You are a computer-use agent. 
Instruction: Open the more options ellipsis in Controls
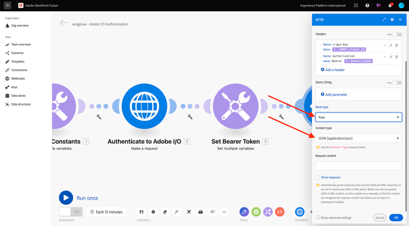click(x=224, y=212)
